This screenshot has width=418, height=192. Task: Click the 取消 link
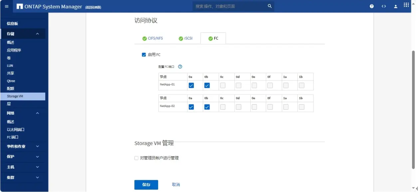point(176,185)
